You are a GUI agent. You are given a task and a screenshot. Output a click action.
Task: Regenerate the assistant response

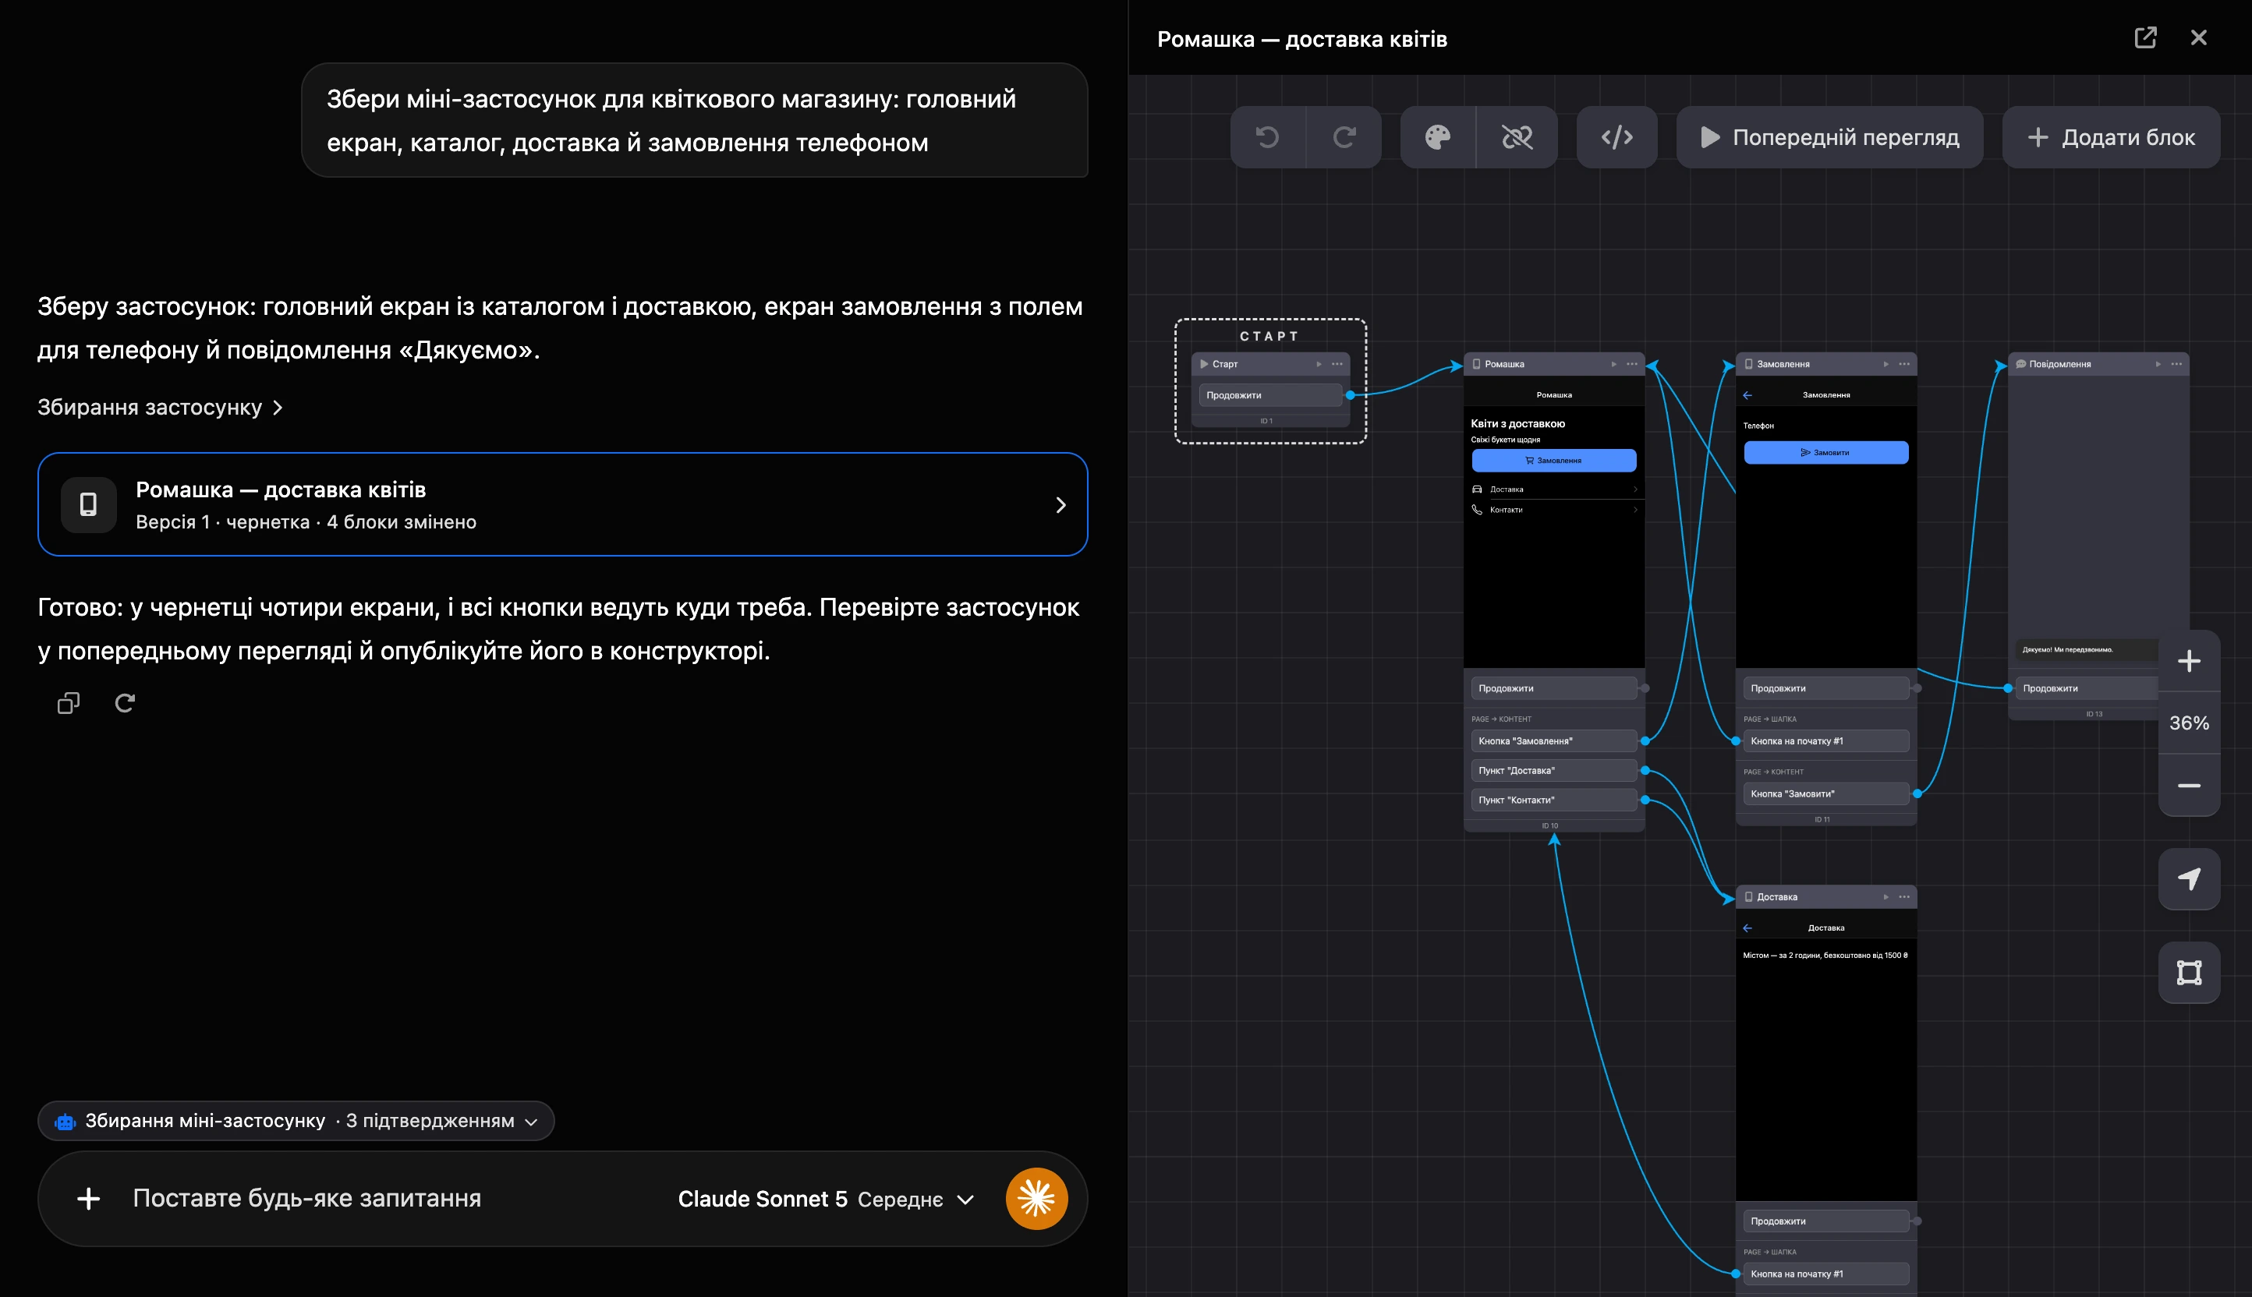tap(125, 704)
